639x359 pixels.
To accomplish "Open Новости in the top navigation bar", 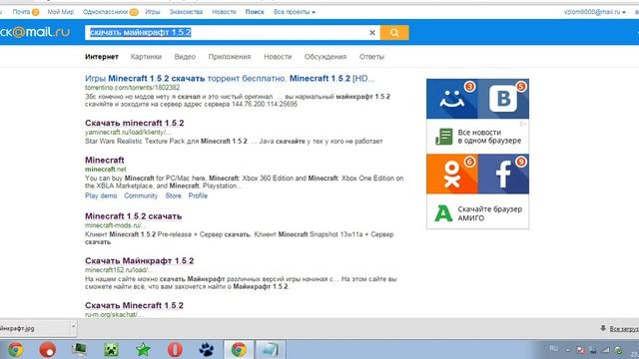I will tap(224, 12).
